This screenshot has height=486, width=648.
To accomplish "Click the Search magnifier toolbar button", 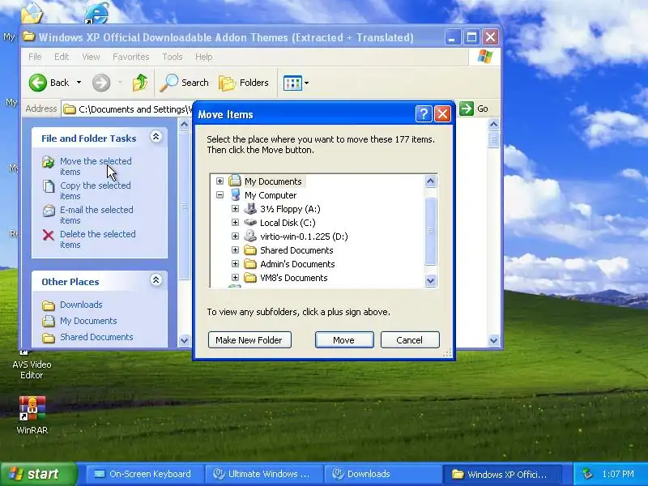I will (185, 83).
